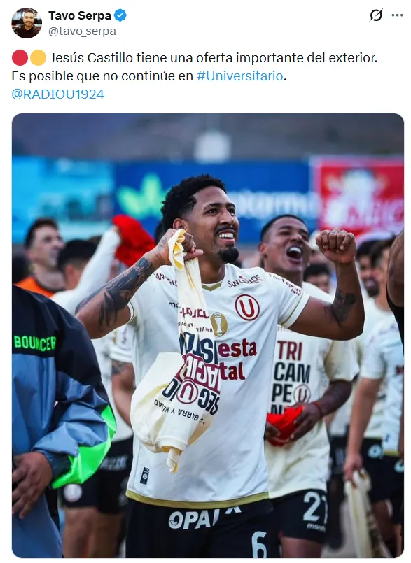
Task: Open the attached player photo
Action: (x=208, y=336)
